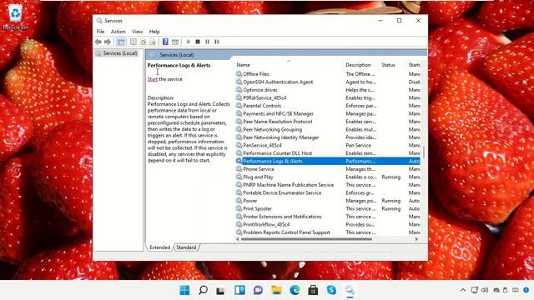Toggle Show/Hide Console Tree toolbar icon
The image size is (534, 300).
tap(121, 42)
